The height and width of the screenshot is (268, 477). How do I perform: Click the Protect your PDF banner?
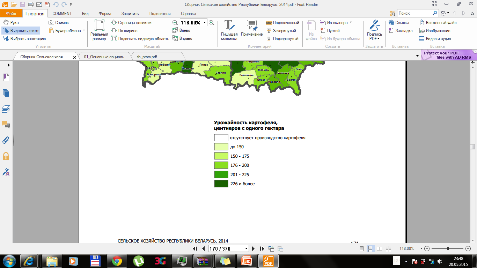[x=448, y=55]
